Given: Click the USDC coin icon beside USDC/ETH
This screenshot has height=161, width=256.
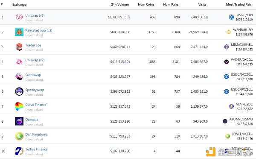Looking at the screenshot, I should 231,17.
